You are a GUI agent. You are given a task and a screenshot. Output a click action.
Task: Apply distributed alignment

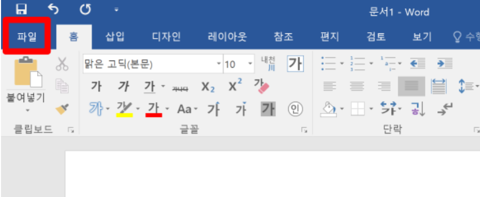tap(439, 86)
